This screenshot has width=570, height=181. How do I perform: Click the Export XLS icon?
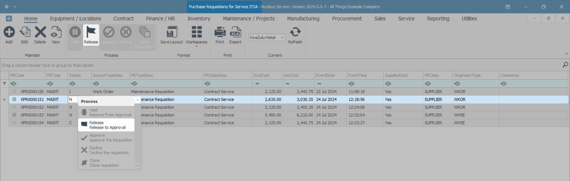pyautogui.click(x=235, y=32)
